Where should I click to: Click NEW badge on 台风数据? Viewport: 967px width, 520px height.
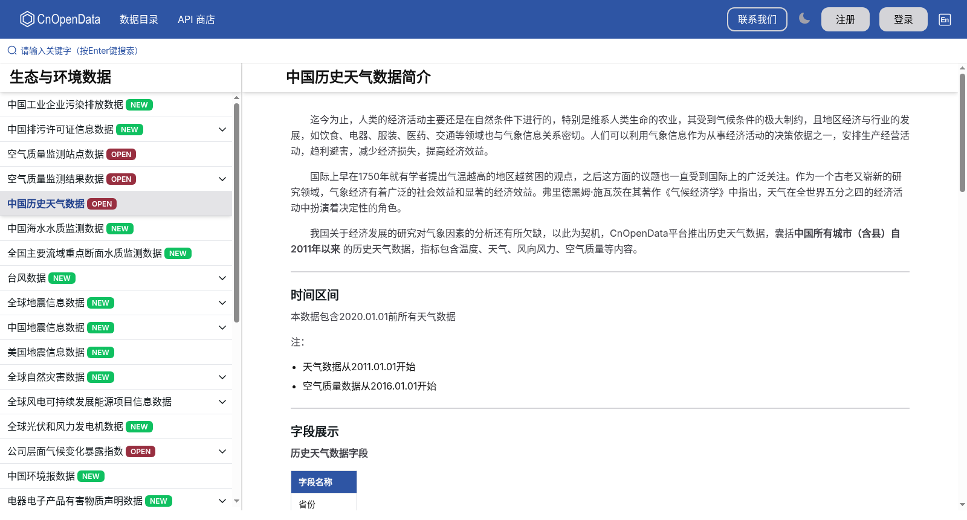62,278
